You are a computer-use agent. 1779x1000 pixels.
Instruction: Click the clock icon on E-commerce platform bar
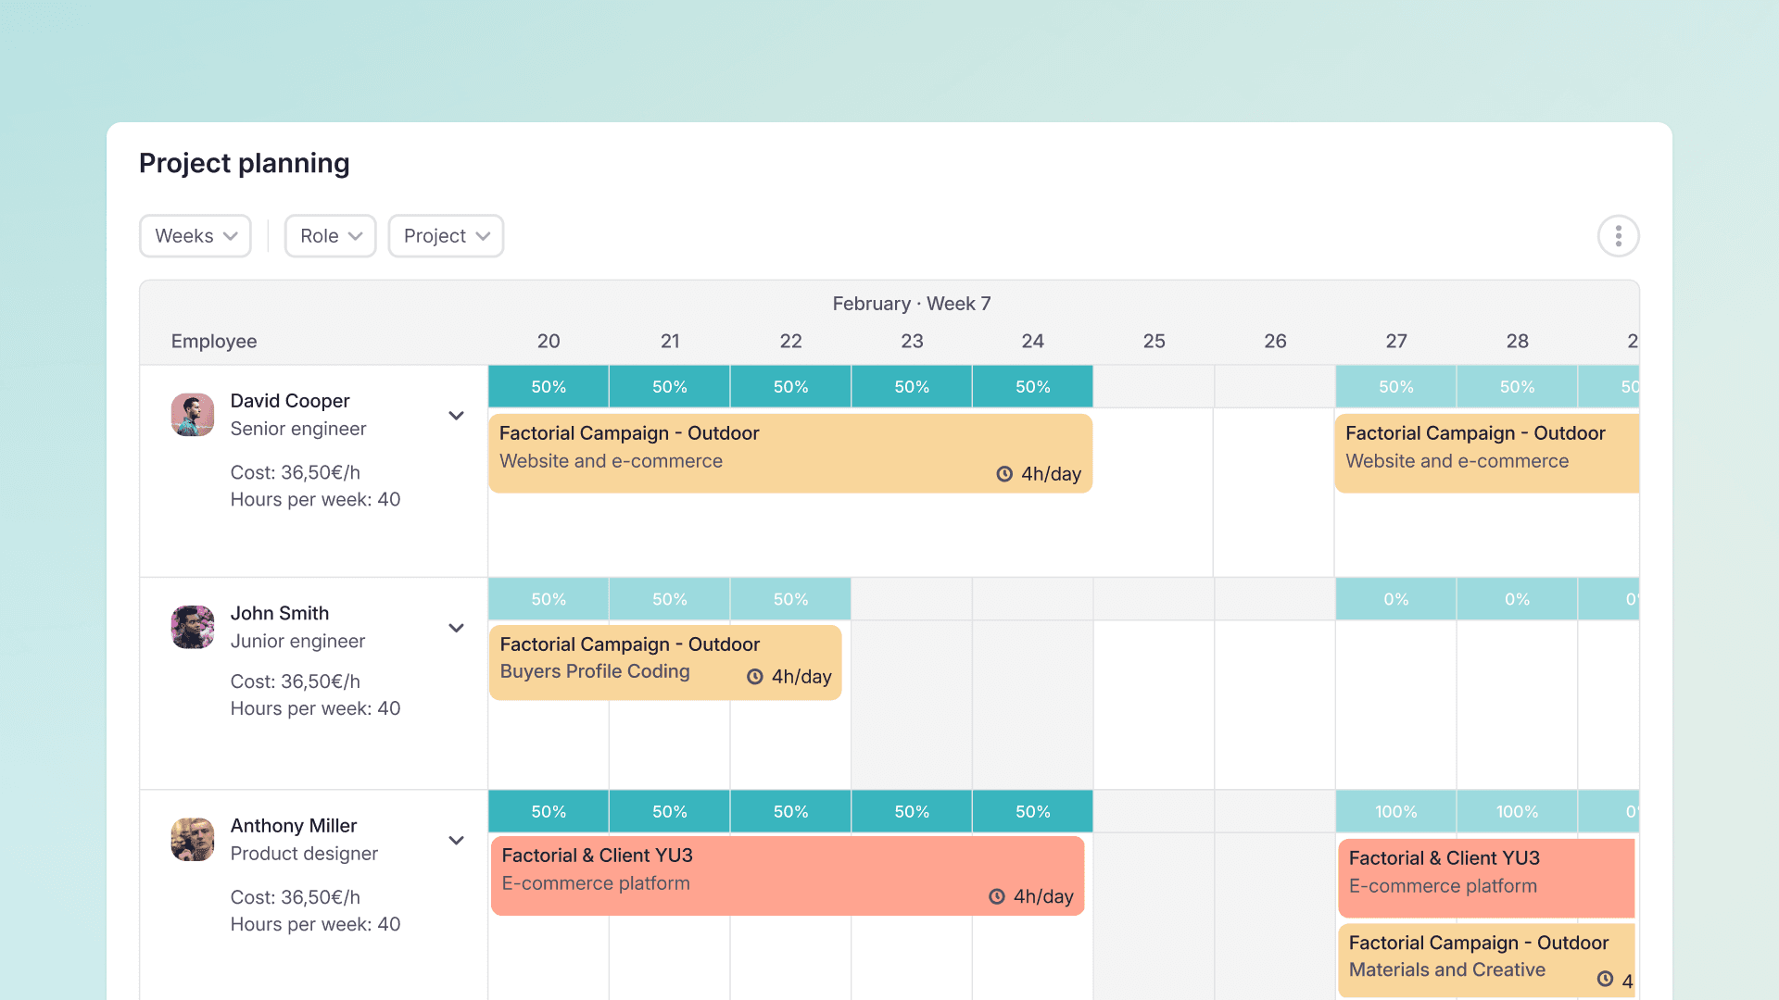997,896
